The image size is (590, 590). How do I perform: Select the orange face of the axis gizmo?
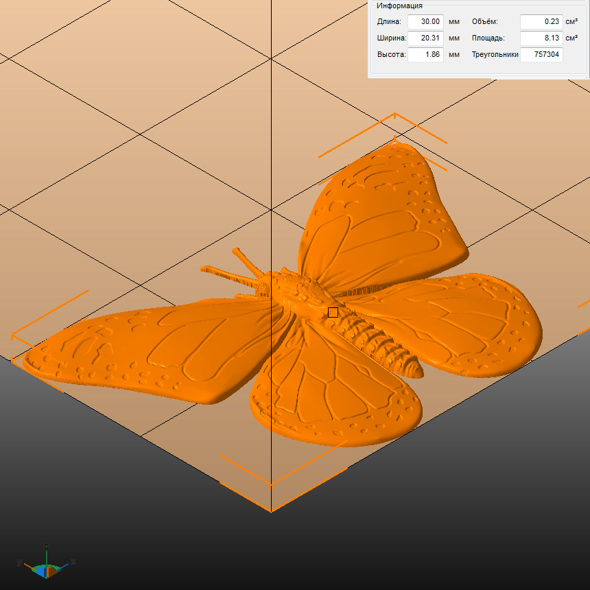(51, 571)
